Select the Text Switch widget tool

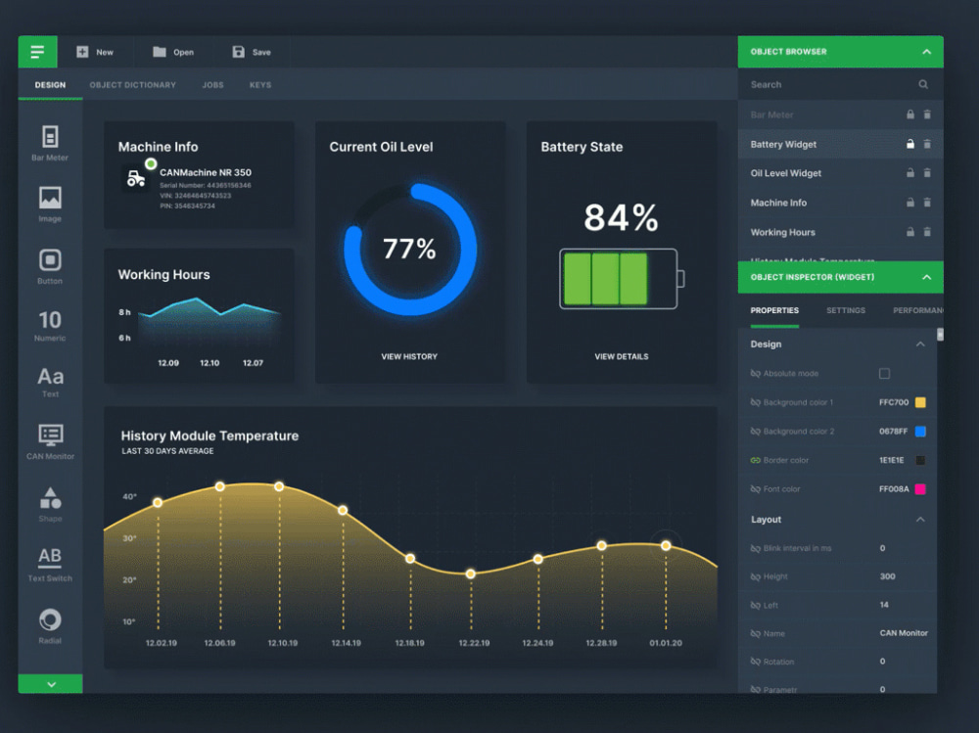pyautogui.click(x=50, y=565)
